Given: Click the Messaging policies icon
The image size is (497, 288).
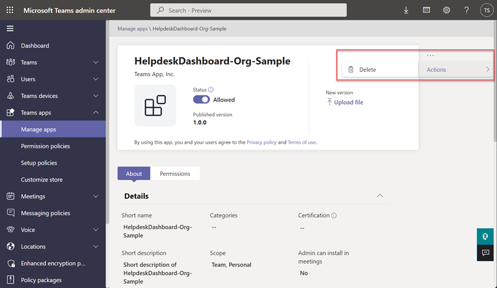Looking at the screenshot, I should [11, 213].
